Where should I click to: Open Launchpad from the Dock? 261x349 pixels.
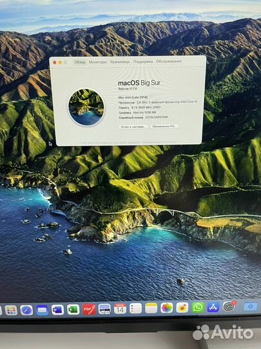coord(11,310)
